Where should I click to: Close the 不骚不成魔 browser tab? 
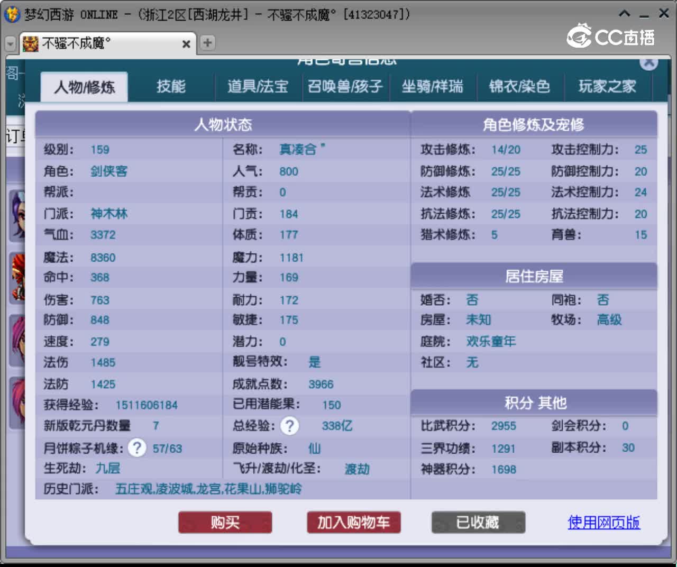point(186,44)
